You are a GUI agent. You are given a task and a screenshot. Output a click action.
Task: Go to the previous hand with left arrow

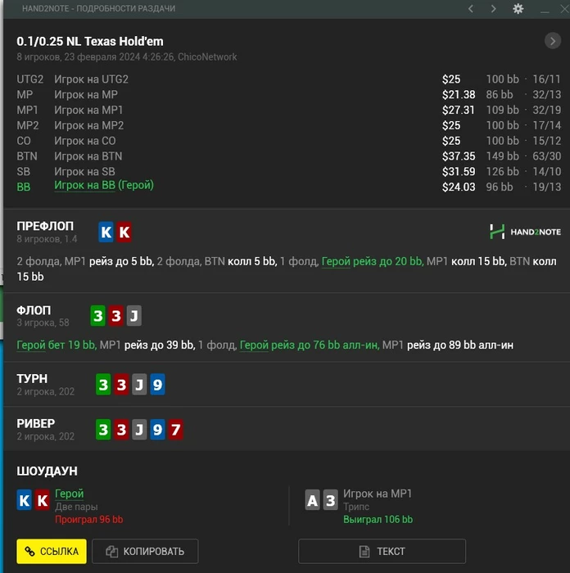point(471,8)
